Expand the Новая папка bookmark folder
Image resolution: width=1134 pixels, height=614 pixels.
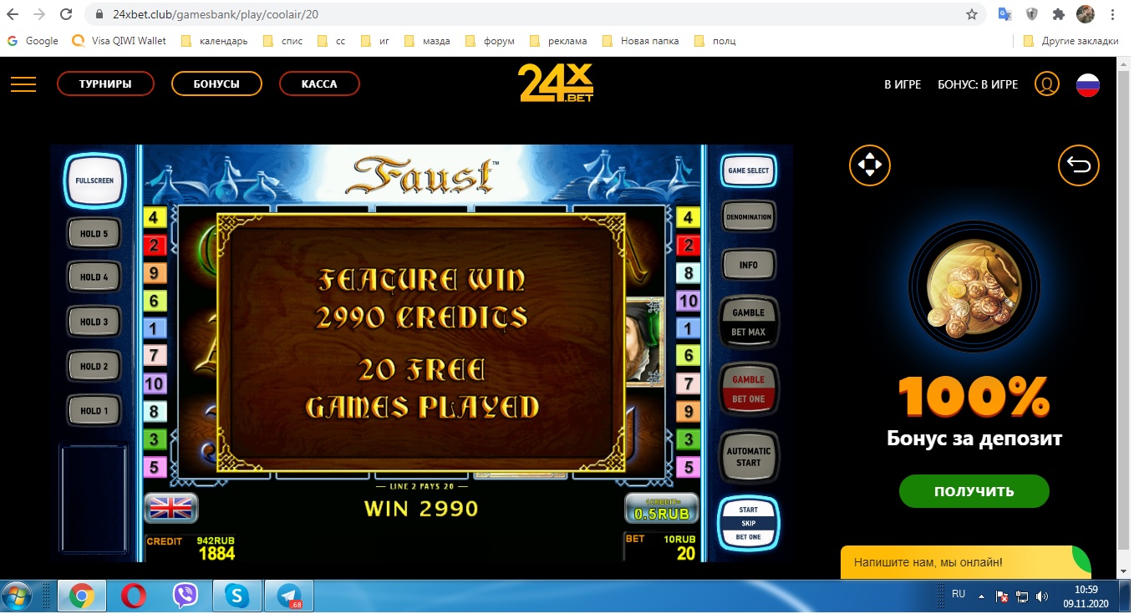[x=641, y=41]
